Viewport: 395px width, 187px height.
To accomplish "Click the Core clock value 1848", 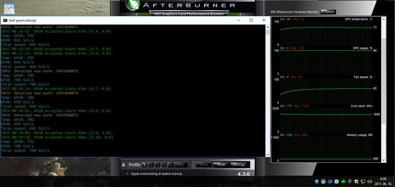I will [377, 114].
